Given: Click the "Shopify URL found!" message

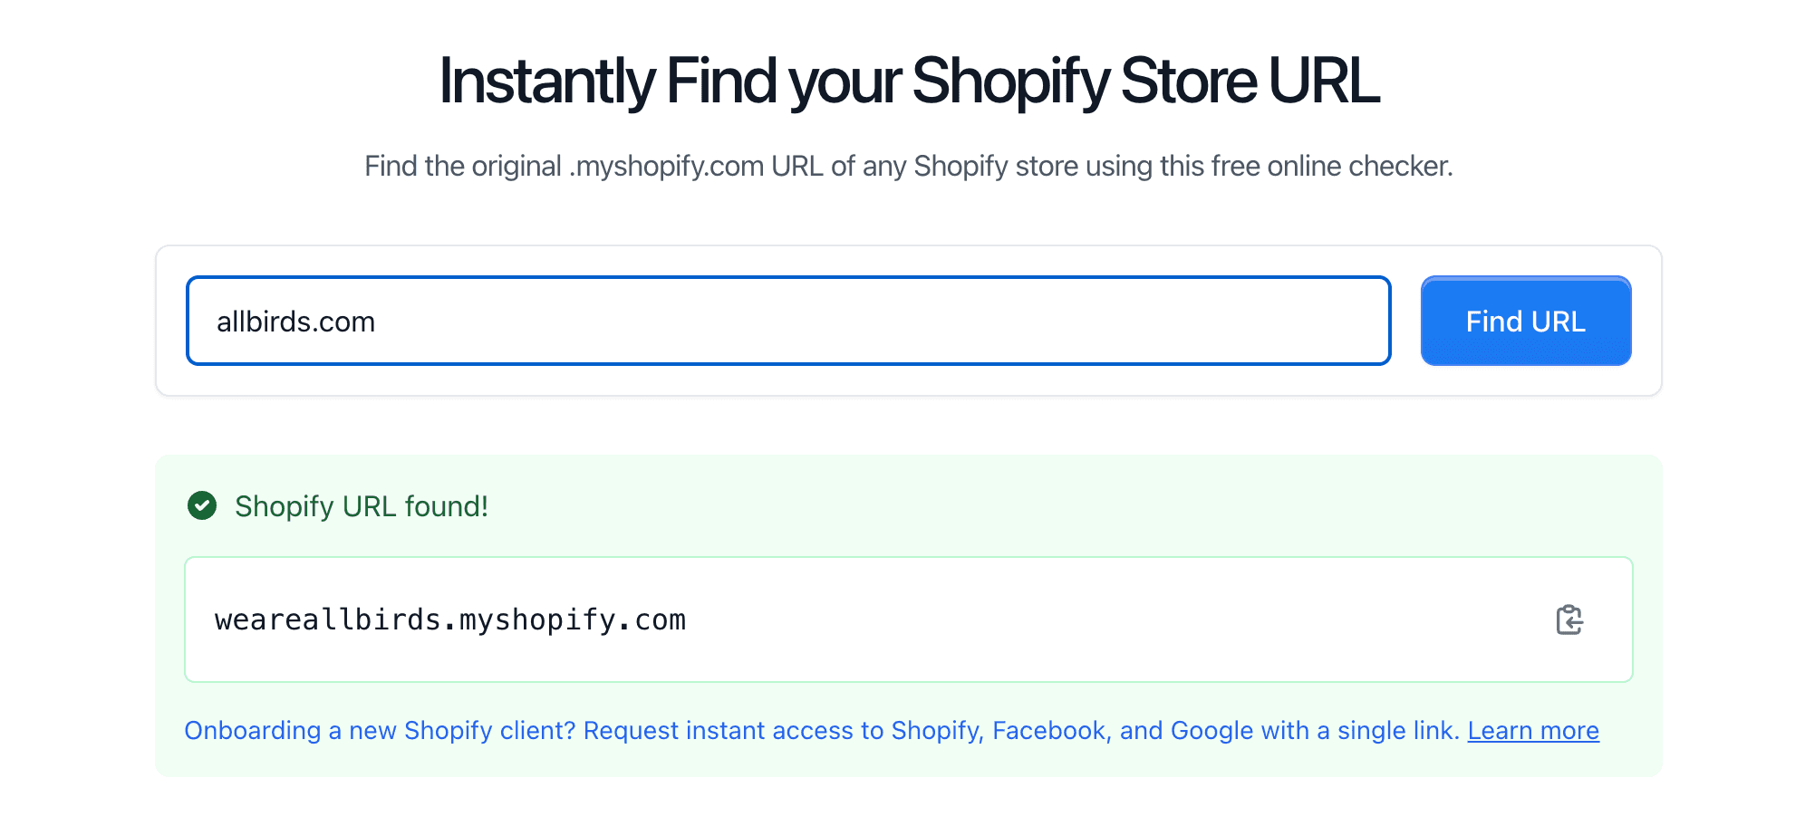Looking at the screenshot, I should tap(362, 506).
